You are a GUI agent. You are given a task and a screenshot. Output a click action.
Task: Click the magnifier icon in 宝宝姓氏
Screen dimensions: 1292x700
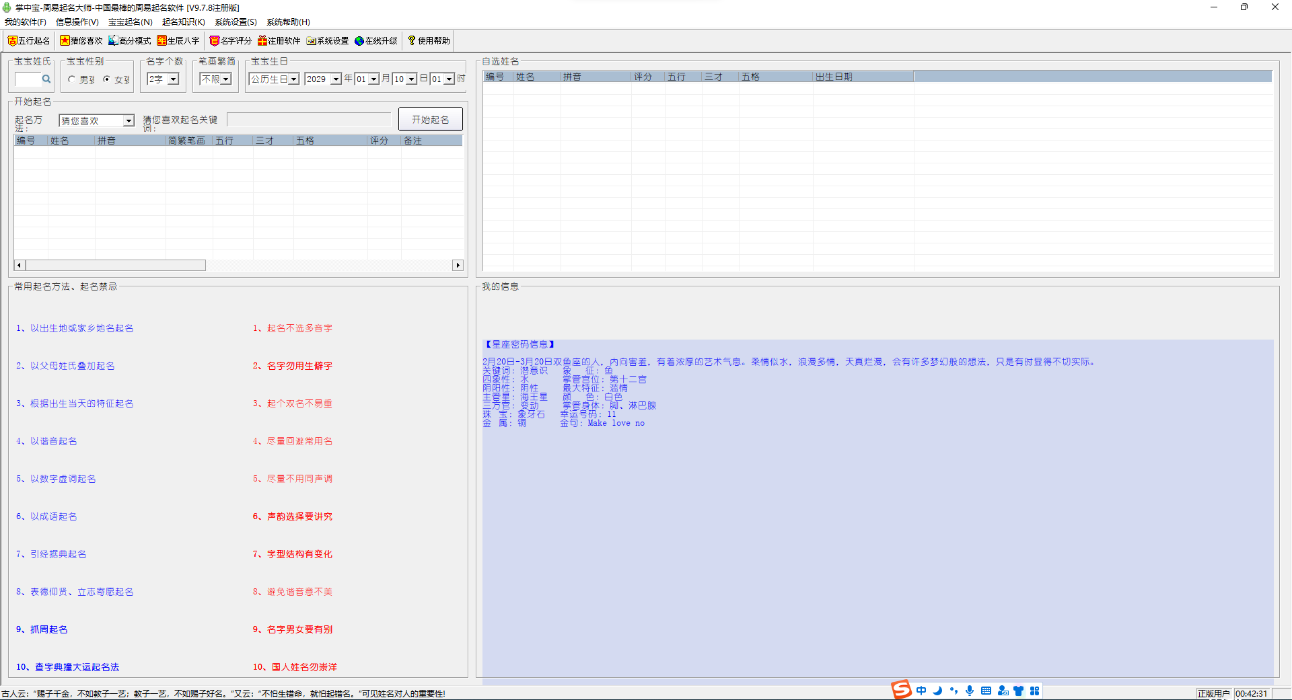click(46, 79)
